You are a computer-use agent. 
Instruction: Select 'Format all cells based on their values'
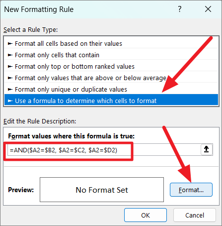click(x=111, y=43)
